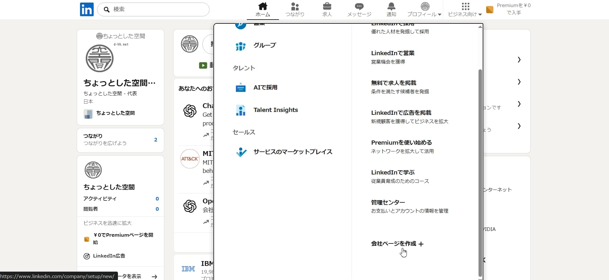Click ちょっとした空間 company name under profile
The width and height of the screenshot is (609, 280).
(115, 113)
